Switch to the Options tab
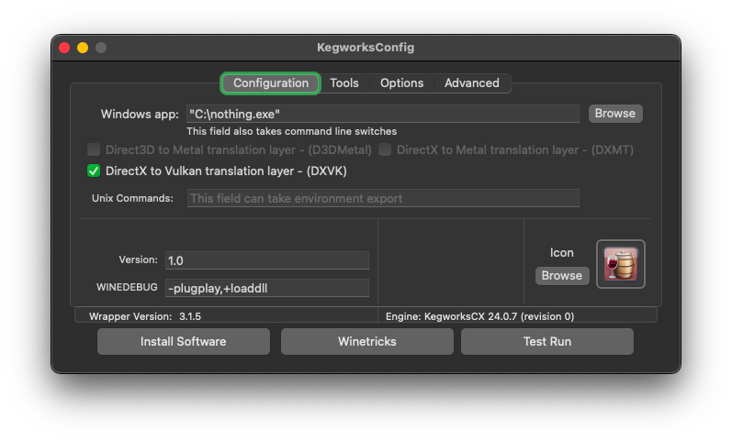 tap(401, 83)
